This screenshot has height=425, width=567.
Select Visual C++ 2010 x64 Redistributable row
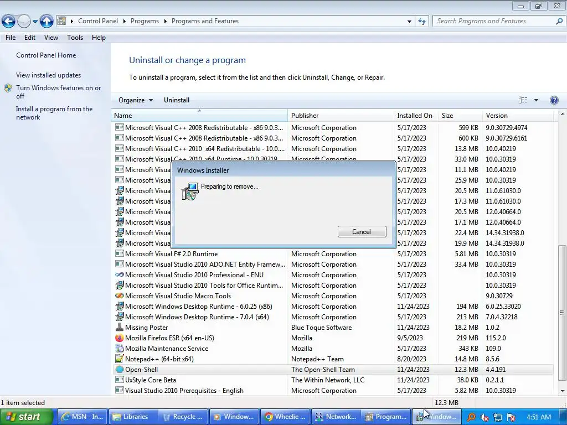coord(333,148)
